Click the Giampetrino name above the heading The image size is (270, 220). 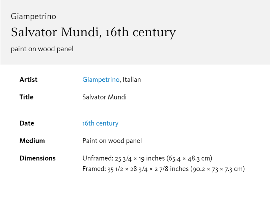tap(33, 17)
